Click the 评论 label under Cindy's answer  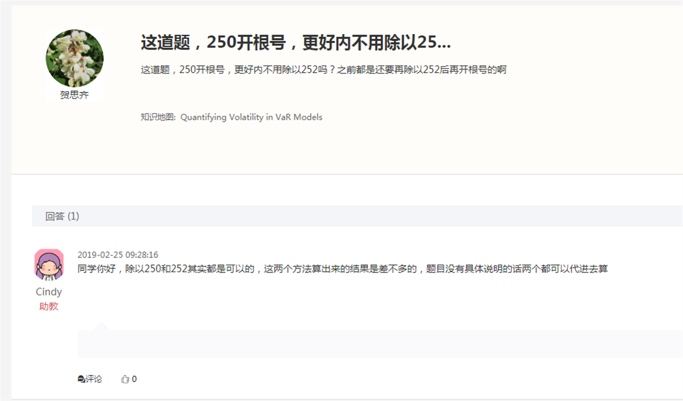(x=93, y=379)
